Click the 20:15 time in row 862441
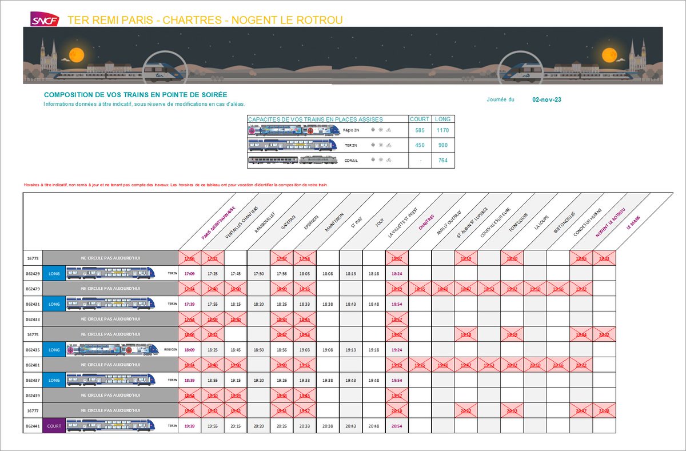Screen dimensions: 686x451 pos(236,426)
